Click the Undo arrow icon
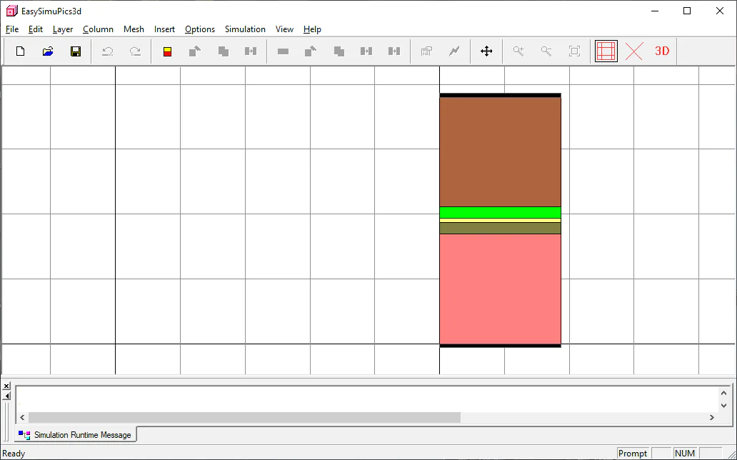Image resolution: width=737 pixels, height=460 pixels. tap(108, 51)
